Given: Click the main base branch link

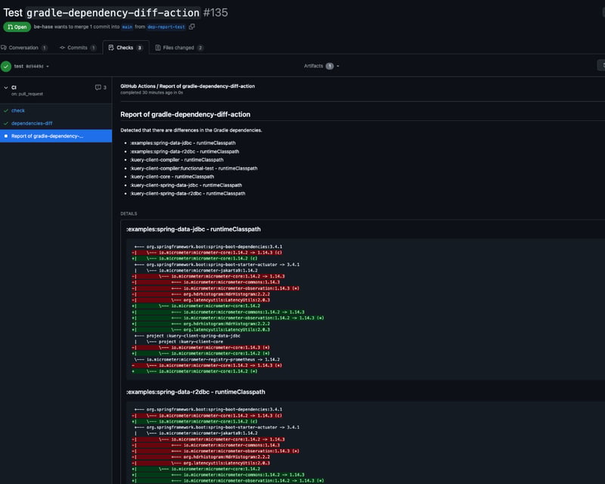Looking at the screenshot, I should [x=127, y=26].
